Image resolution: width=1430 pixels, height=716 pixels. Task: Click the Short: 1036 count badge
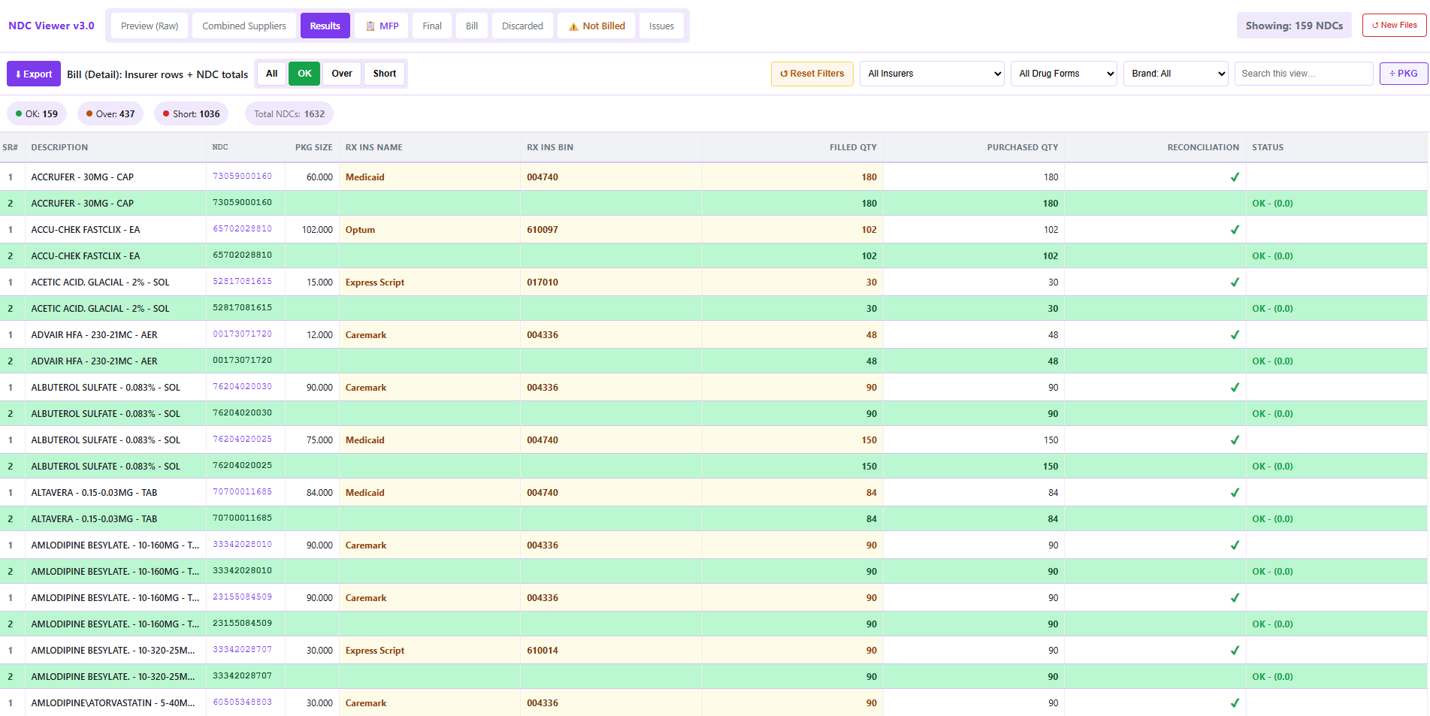pyautogui.click(x=192, y=114)
